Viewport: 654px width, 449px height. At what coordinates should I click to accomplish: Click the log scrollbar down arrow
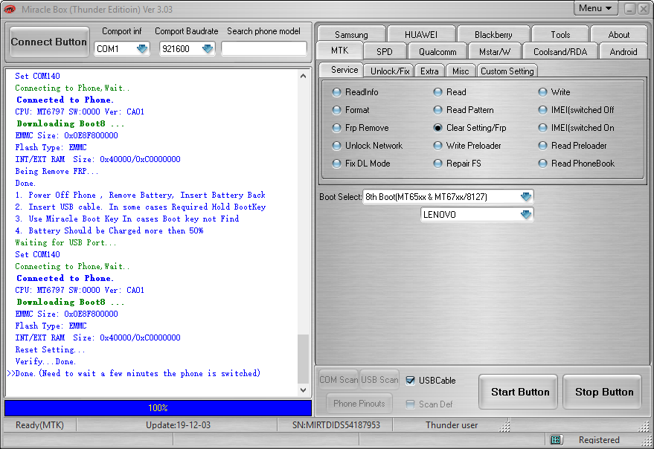click(304, 390)
